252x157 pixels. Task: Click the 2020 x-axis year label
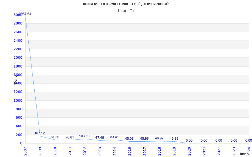[189, 151]
